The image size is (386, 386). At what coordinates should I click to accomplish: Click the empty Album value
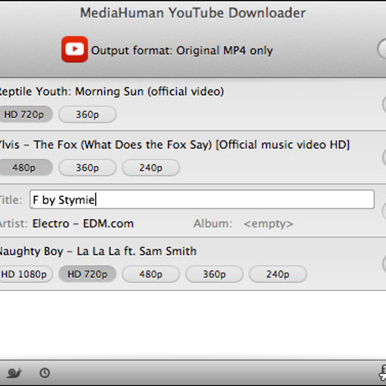point(269,224)
